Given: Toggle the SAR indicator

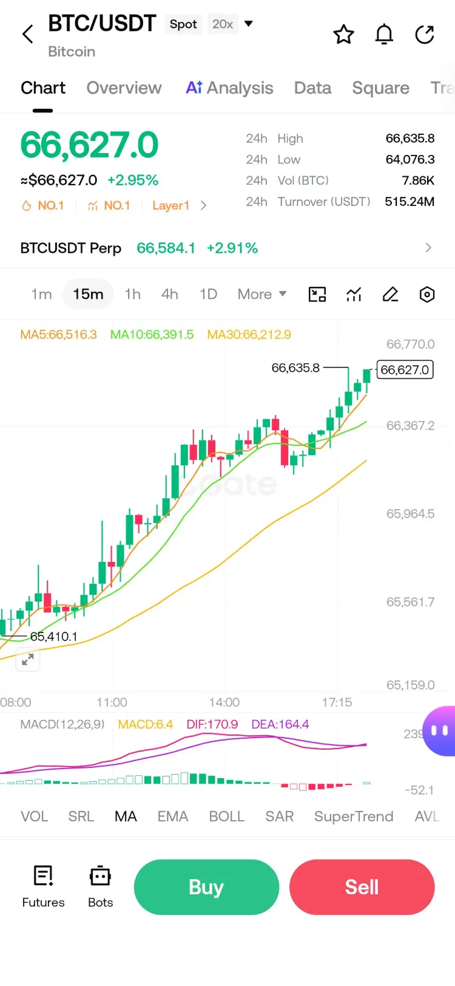Looking at the screenshot, I should [x=279, y=817].
